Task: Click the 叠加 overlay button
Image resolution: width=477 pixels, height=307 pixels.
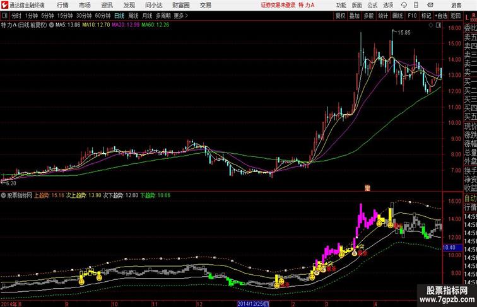Action: (354, 16)
